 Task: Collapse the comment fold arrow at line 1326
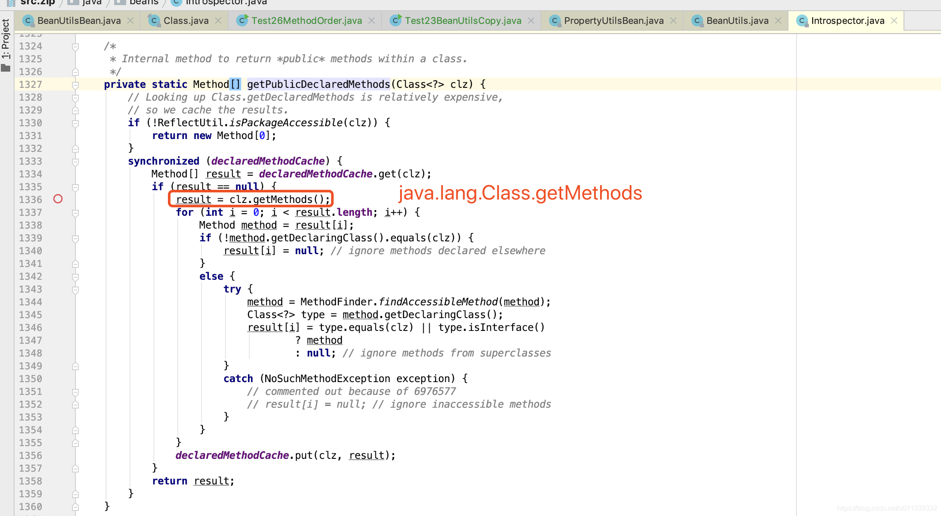click(76, 72)
